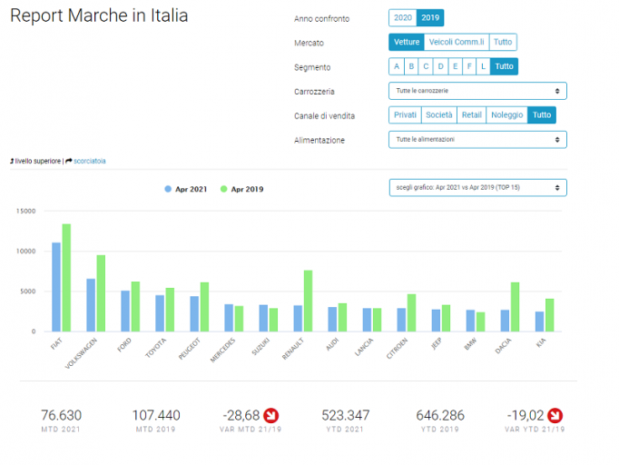Click the Report Marche in Italia heading

click(x=99, y=15)
